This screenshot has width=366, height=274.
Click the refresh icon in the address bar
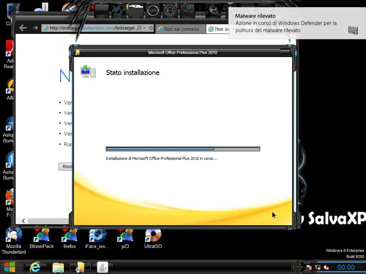point(151,28)
